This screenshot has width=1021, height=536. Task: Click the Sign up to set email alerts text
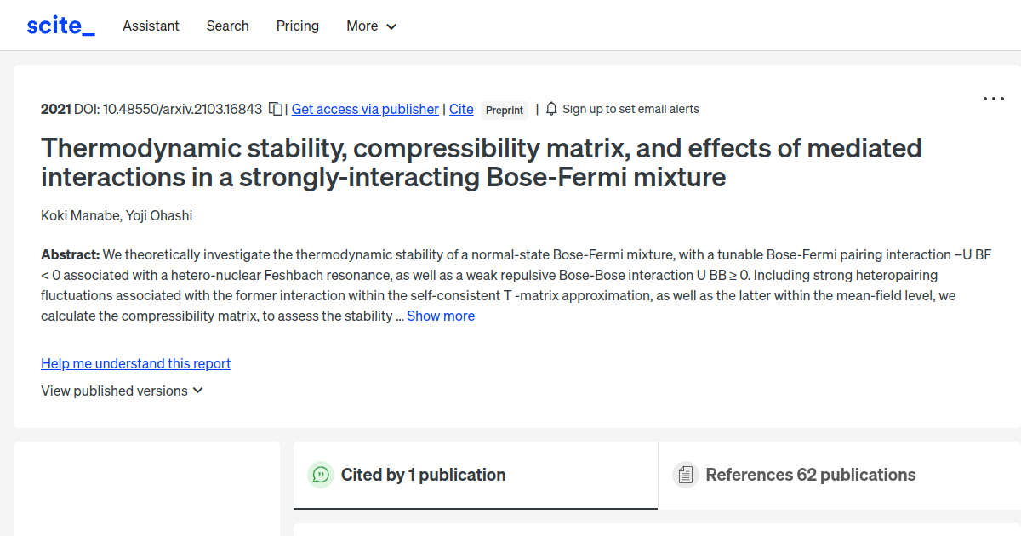631,109
